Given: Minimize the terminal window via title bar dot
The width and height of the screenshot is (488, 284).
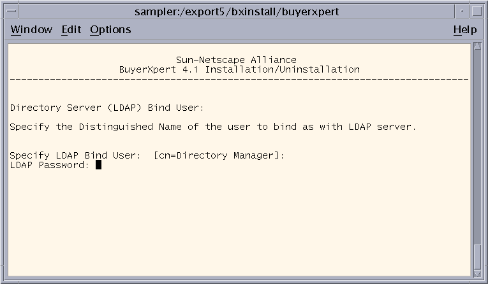Looking at the screenshot, I should (462, 11).
